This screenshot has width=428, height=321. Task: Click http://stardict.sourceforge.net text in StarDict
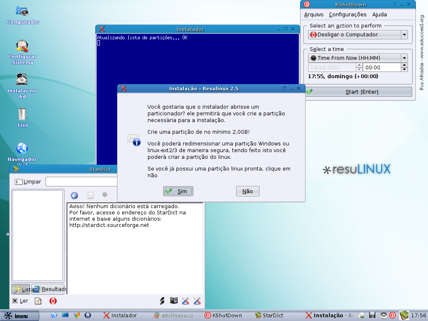click(x=109, y=225)
